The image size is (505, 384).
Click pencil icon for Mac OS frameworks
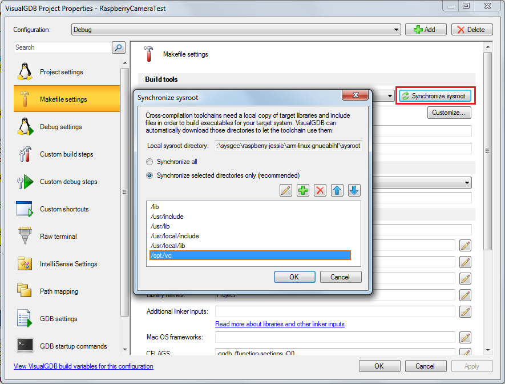click(x=465, y=337)
